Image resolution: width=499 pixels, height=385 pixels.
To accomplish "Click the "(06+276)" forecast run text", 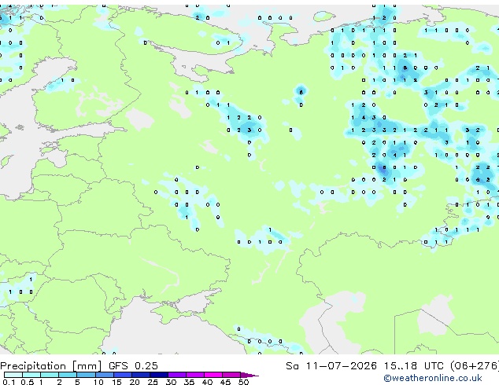I will coord(475,366).
